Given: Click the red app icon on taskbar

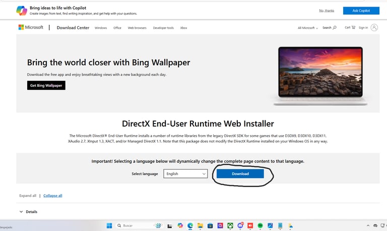Looking at the screenshot, I should [x=250, y=225].
